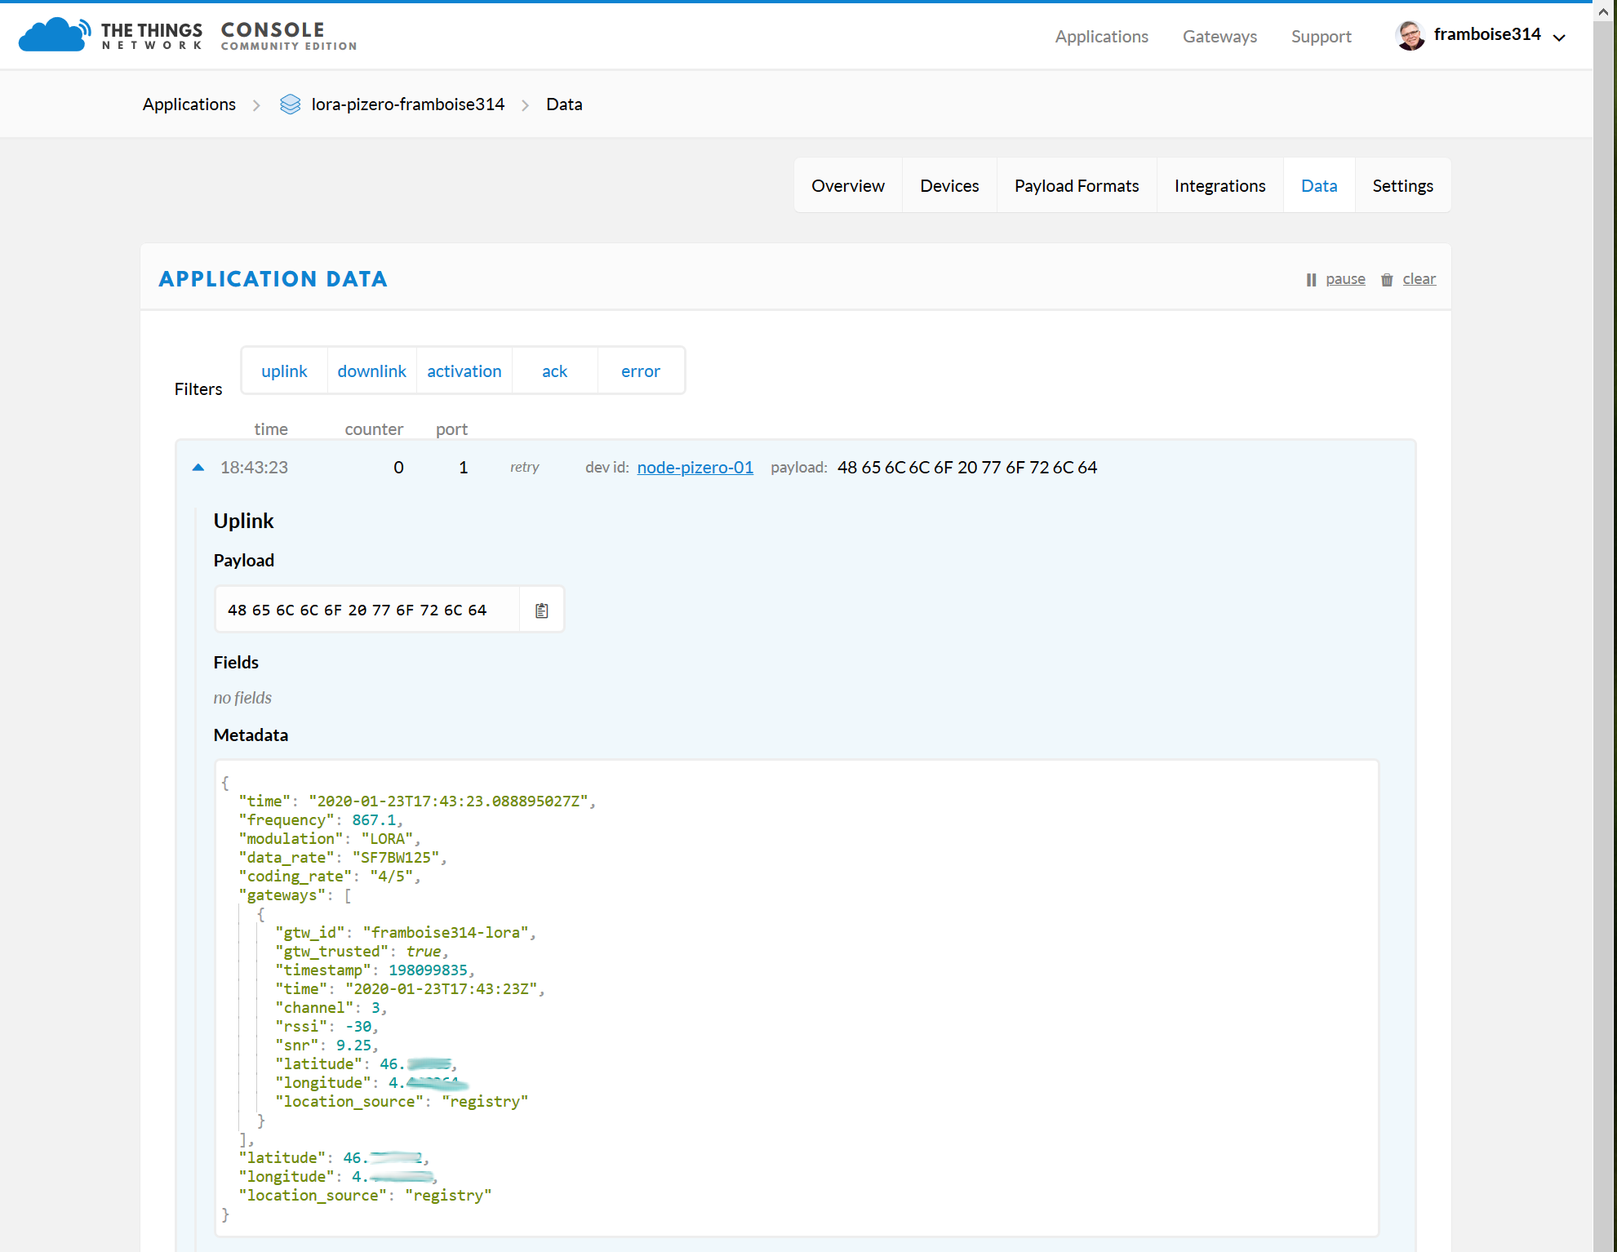Switch to the Devices tab
Viewport: 1617px width, 1252px height.
[x=949, y=186]
